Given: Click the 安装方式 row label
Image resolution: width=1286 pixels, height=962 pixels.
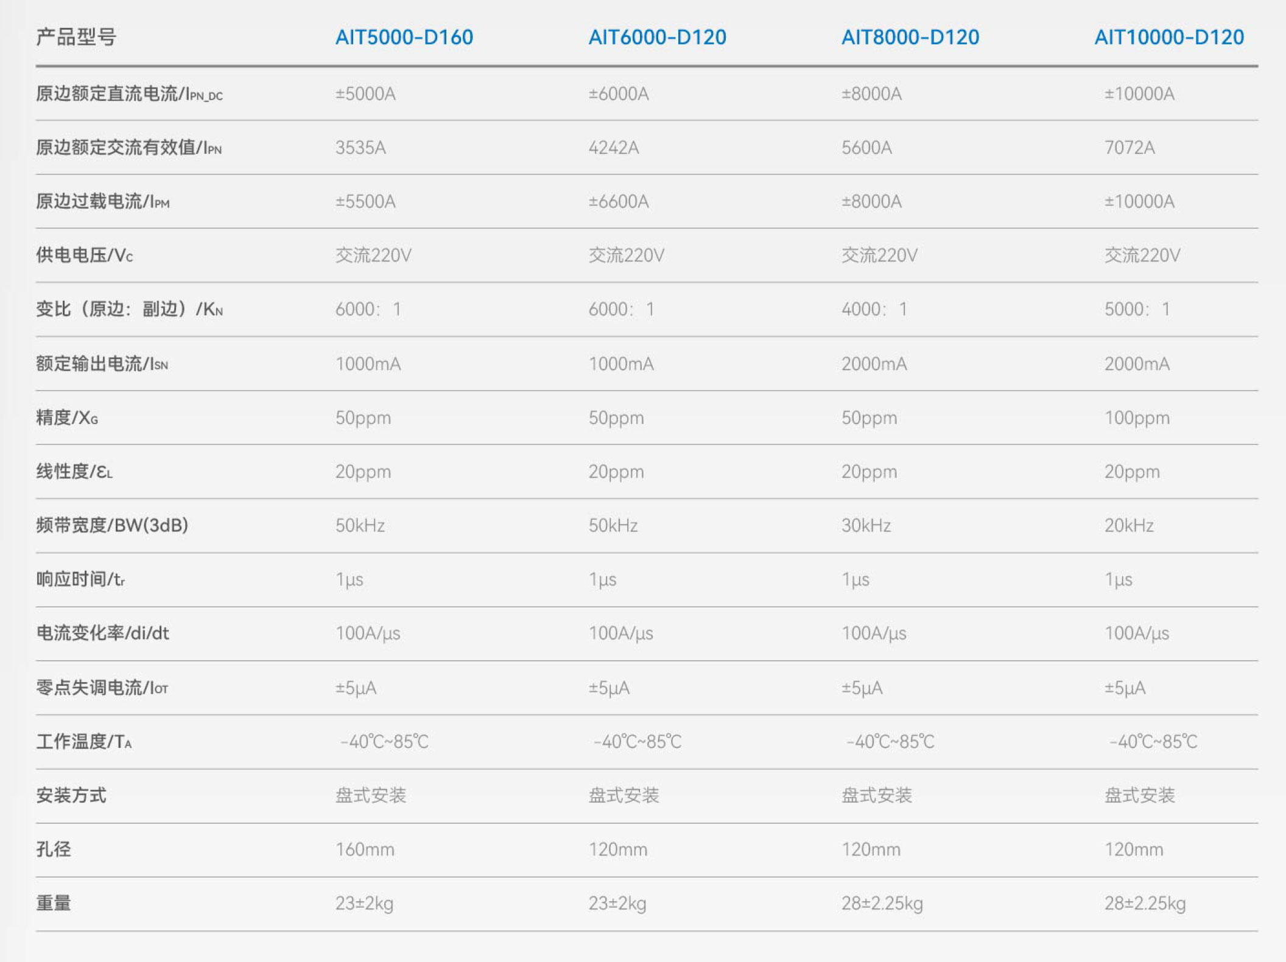Looking at the screenshot, I should point(71,795).
